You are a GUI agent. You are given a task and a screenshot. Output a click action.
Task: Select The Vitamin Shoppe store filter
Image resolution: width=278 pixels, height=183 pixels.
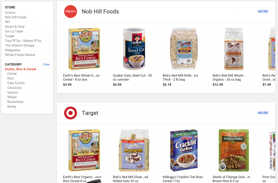(x=20, y=46)
